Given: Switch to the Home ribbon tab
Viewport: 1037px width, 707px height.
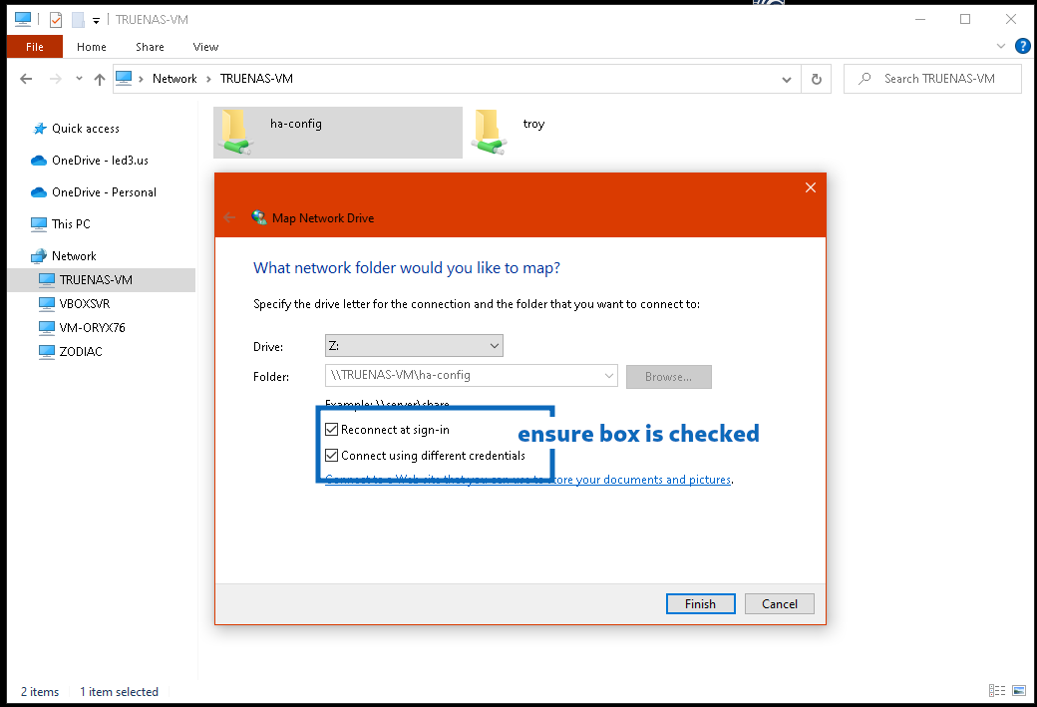Looking at the screenshot, I should [92, 47].
